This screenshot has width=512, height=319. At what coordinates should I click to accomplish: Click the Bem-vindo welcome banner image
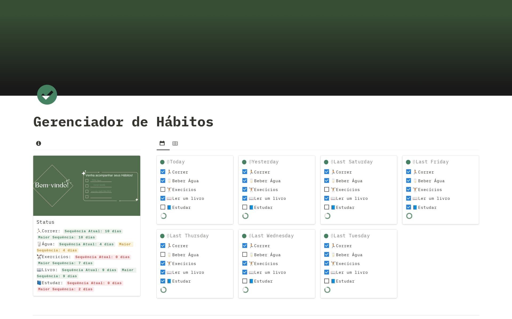point(87,186)
